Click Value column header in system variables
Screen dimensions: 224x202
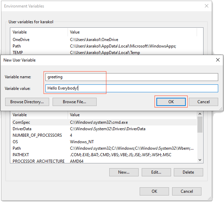point(132,115)
